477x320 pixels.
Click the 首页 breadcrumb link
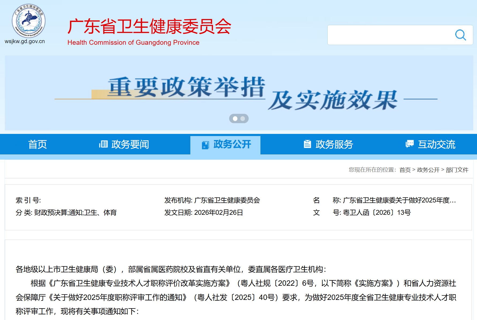(x=405, y=170)
